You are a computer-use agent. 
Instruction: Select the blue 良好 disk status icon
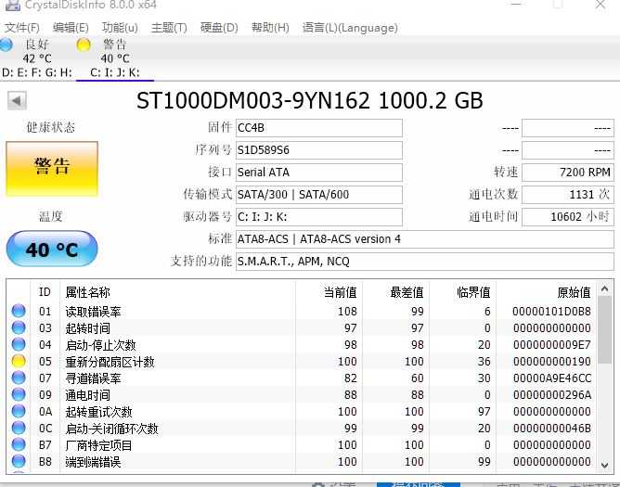6,45
